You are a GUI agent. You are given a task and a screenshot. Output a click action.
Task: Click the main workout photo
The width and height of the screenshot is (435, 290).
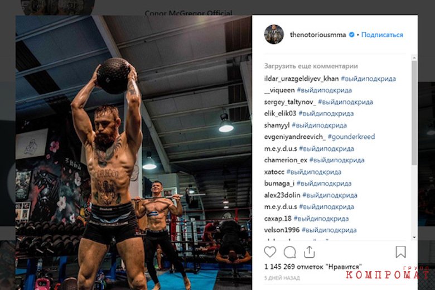[134, 153]
